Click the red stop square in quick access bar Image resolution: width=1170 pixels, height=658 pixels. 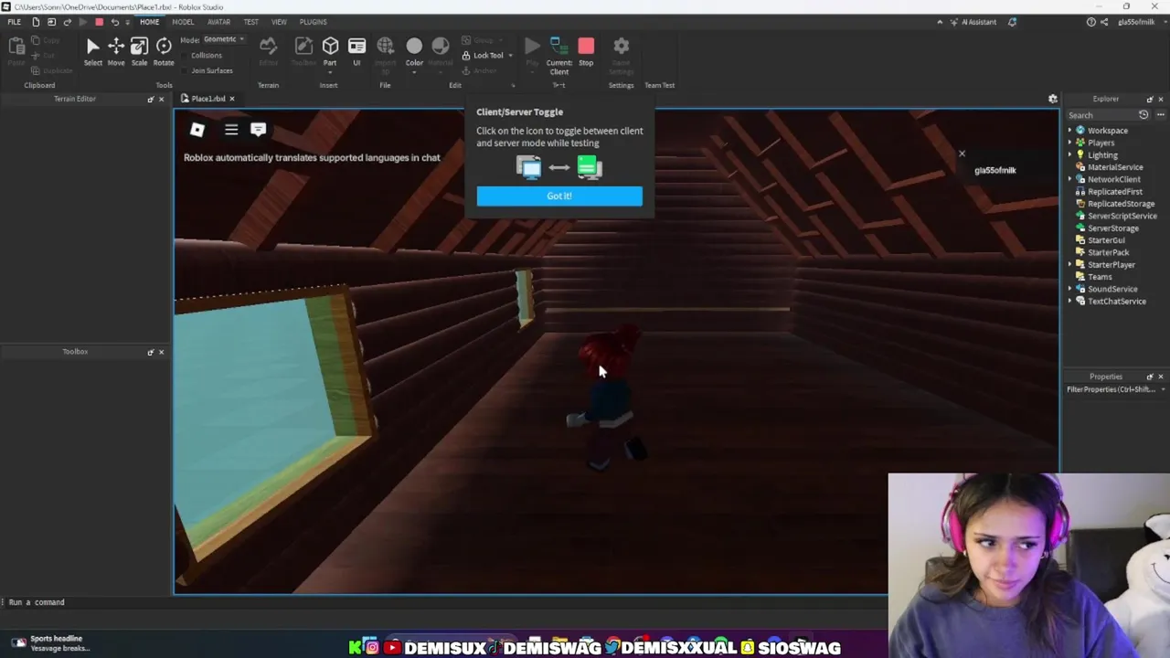99,22
